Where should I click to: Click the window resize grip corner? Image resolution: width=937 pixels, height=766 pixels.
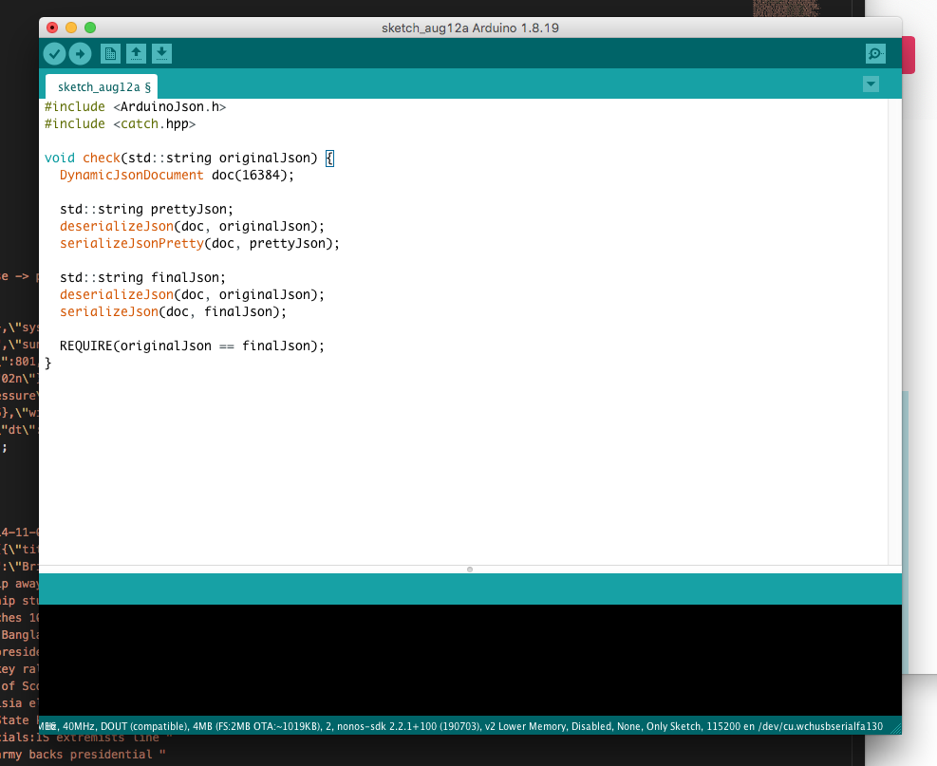[x=895, y=728]
